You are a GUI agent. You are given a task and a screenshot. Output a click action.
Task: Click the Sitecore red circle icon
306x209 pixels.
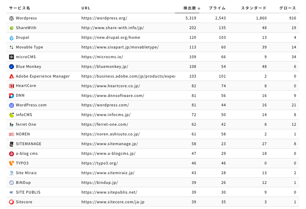(12, 202)
